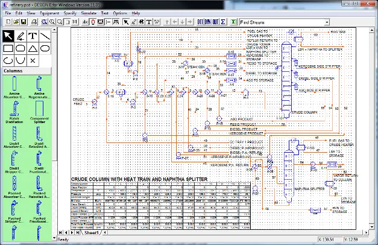The height and width of the screenshot is (245, 378).
Task: Click the next sheet navigation button
Action: coord(72,233)
